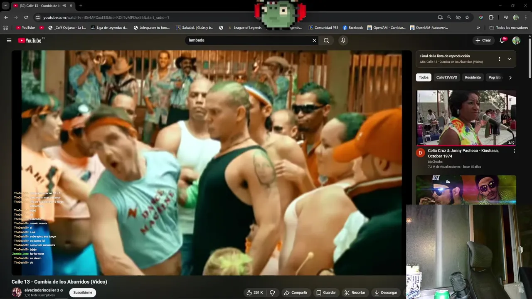532x299 pixels.
Task: Open options for the Celia Cruz video
Action: 514,151
